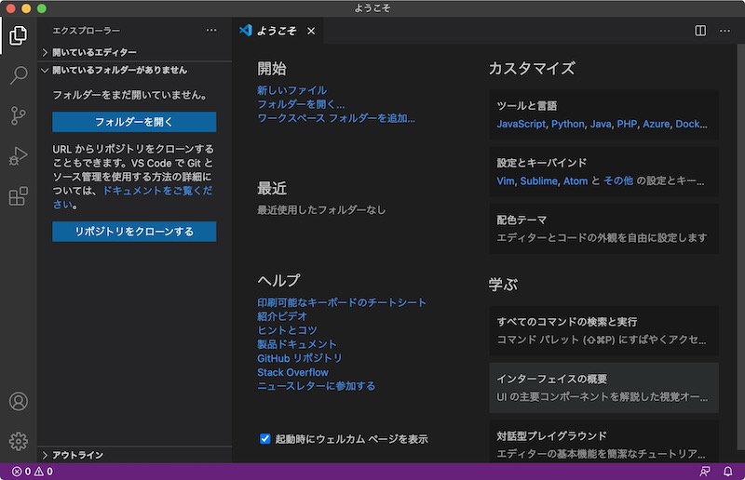Click the カスタマイズ heading
Screen dimensions: 745x480
[532, 68]
